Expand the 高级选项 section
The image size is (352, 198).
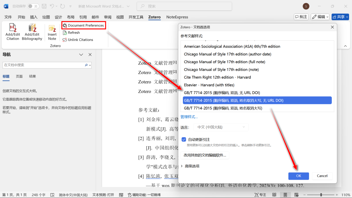192,166
